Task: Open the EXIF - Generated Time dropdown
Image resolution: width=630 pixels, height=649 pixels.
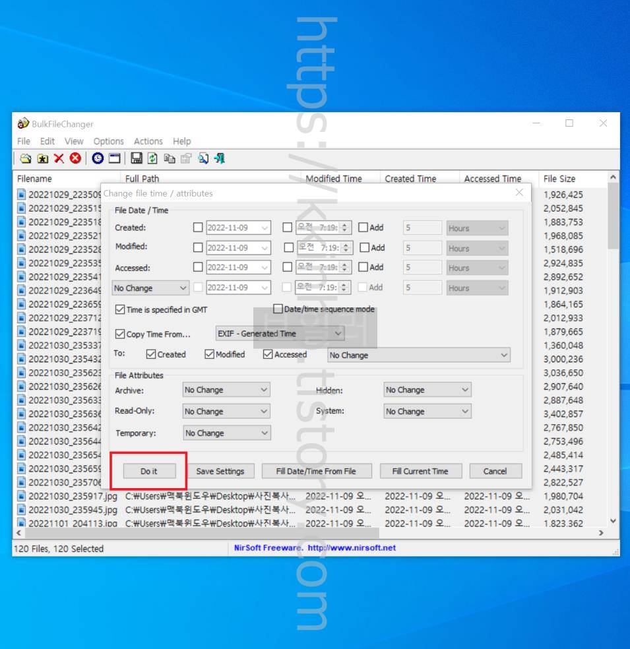Action: pos(280,334)
